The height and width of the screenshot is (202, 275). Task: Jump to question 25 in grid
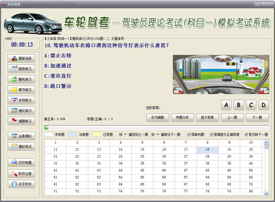click(x=142, y=156)
